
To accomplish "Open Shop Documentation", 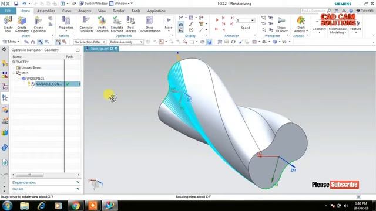I will tap(149, 24).
